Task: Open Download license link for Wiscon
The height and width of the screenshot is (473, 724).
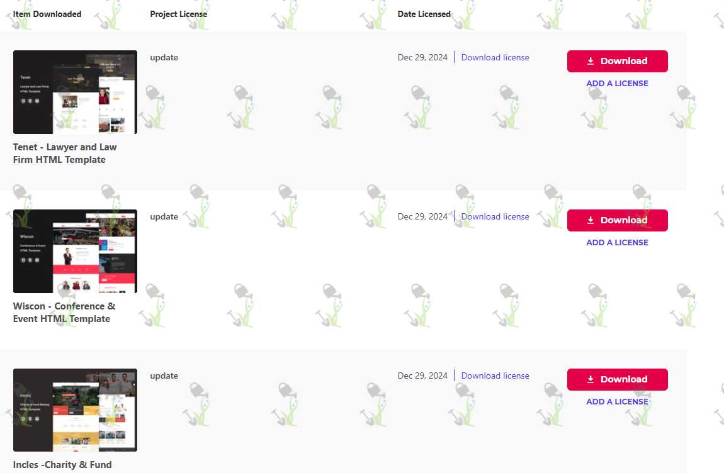Action: 495,216
